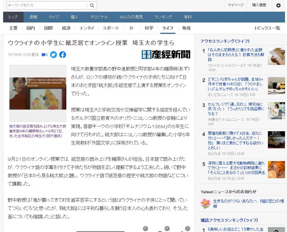Go to the 科学 category
This screenshot has width=287, height=232.
(149, 28)
